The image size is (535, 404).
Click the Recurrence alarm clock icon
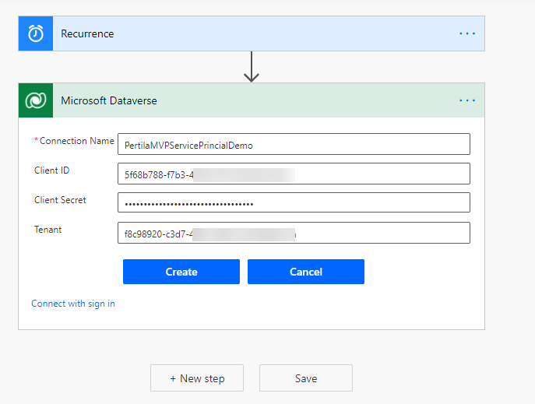pyautogui.click(x=36, y=33)
